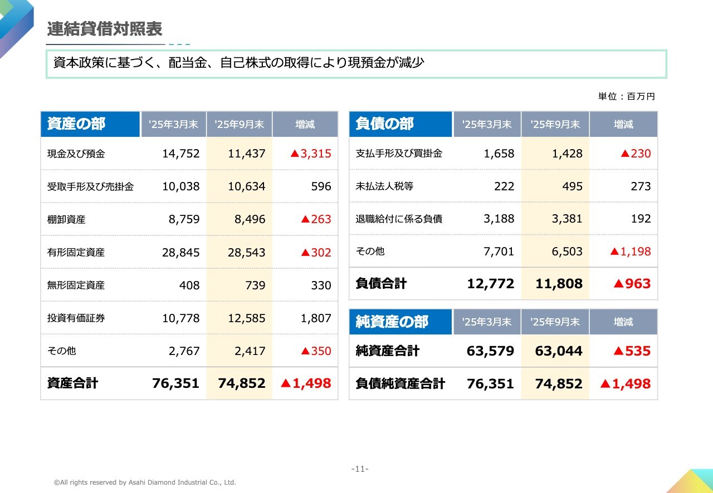Click the 負債合計 value 11,808

point(559,284)
